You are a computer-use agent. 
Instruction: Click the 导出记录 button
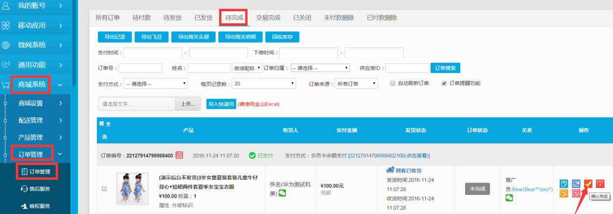115,37
